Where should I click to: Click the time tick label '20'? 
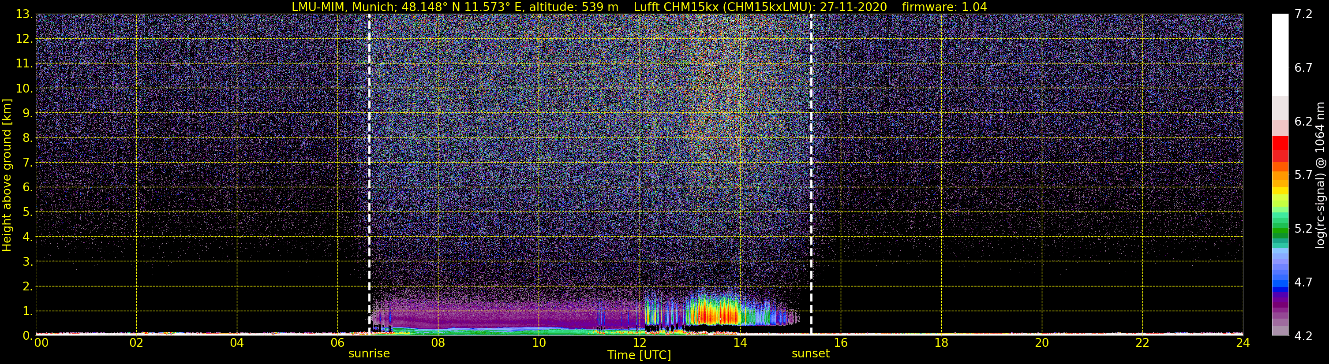pyautogui.click(x=1042, y=343)
